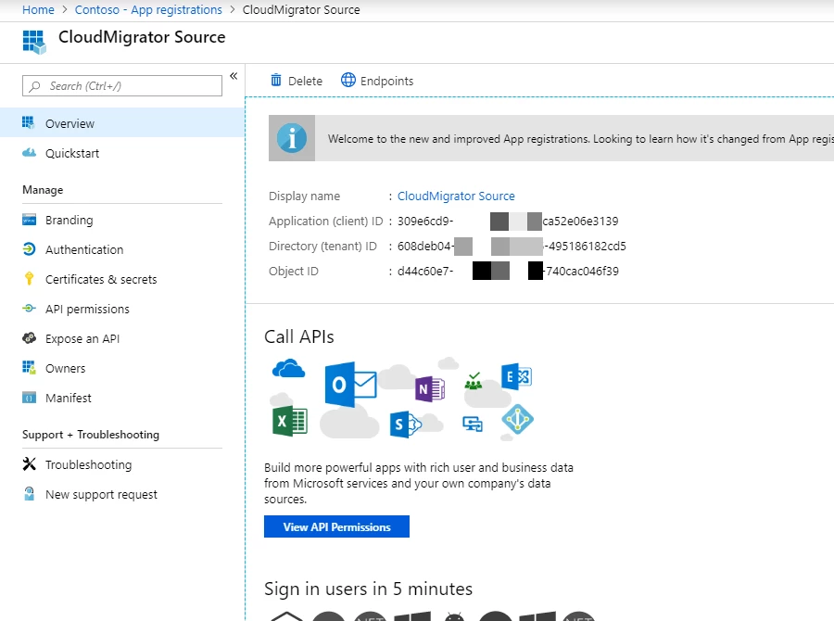Click the Authentication arrow icon
The image size is (834, 621).
[30, 249]
